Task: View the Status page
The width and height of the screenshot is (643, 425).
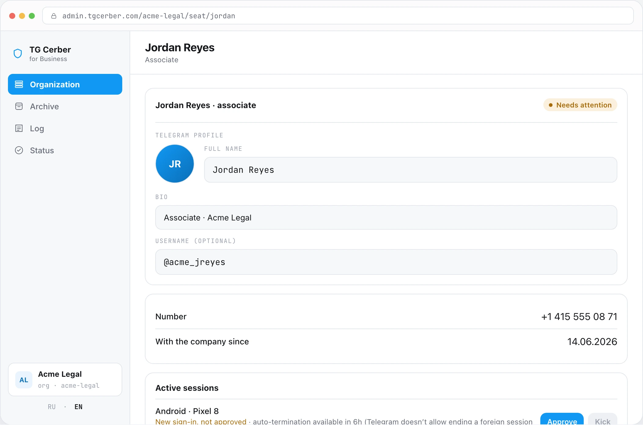Action: pyautogui.click(x=65, y=150)
